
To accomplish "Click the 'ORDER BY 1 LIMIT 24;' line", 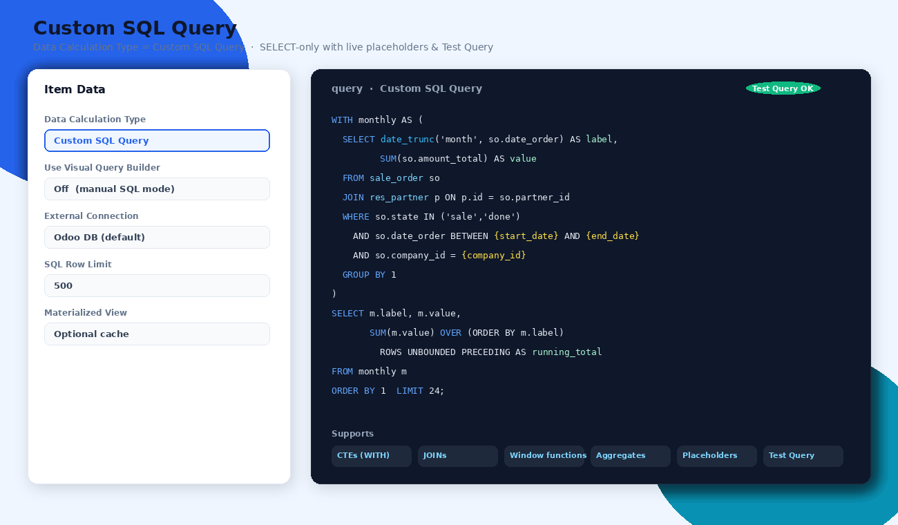I will (388, 391).
